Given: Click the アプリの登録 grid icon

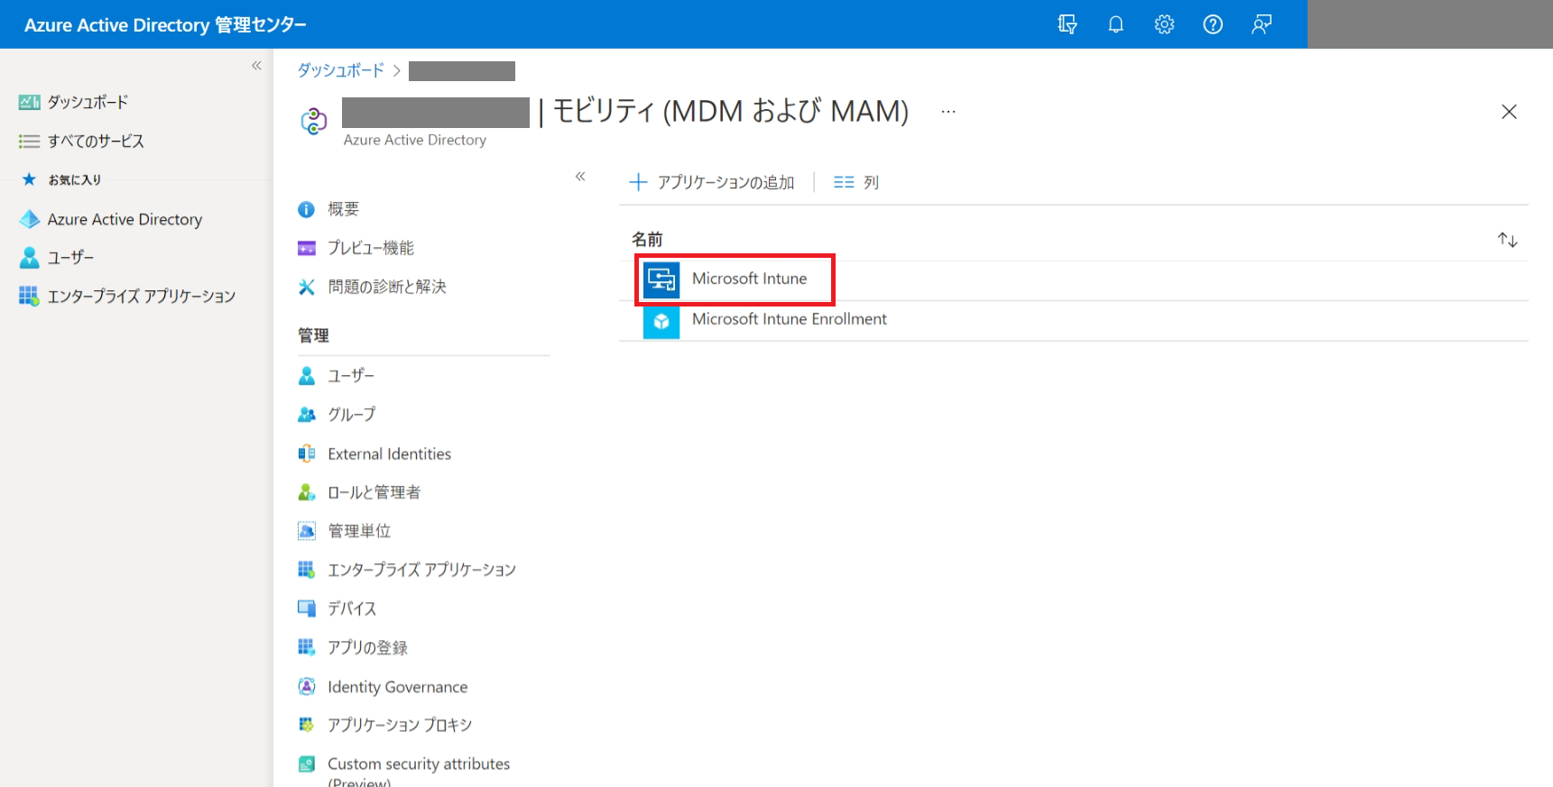Looking at the screenshot, I should click(x=307, y=647).
